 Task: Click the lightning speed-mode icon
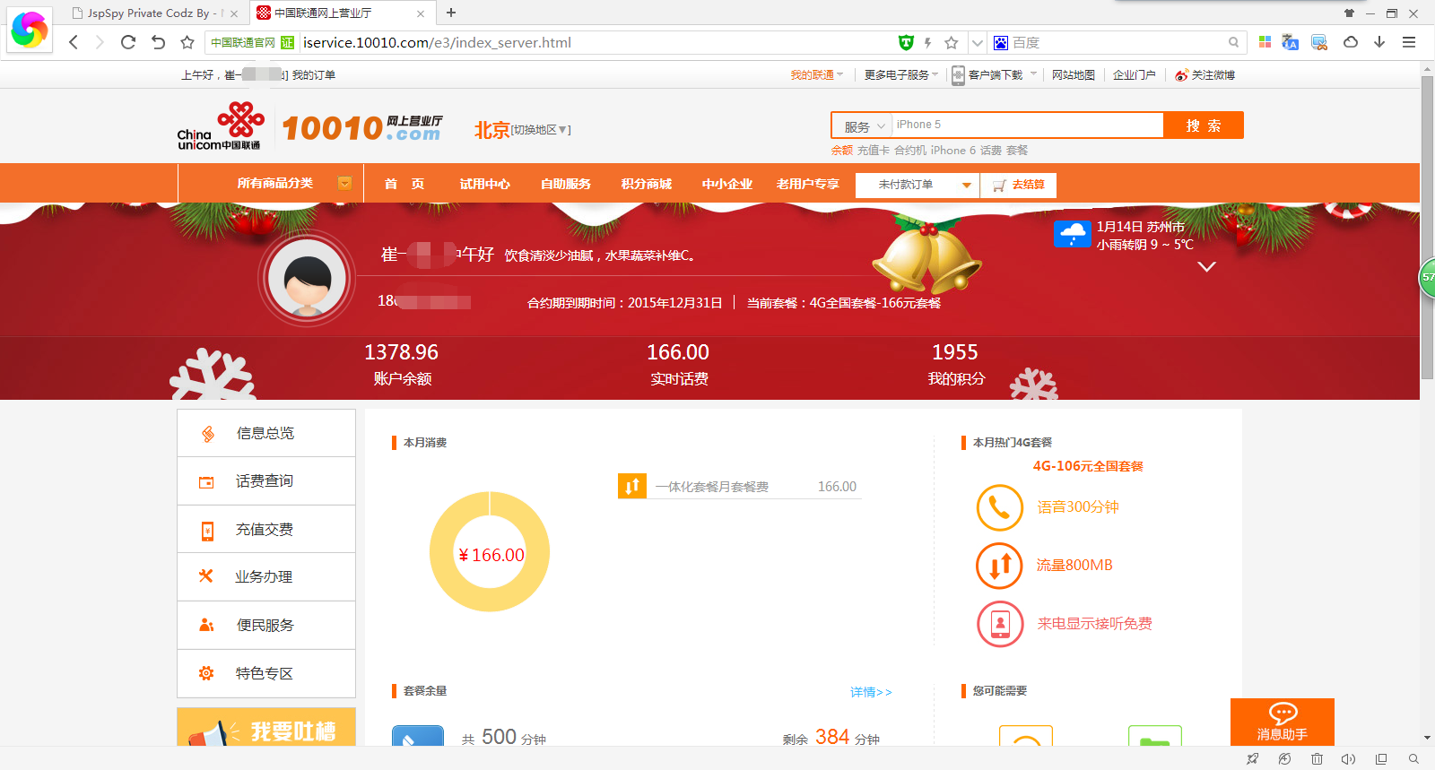[927, 42]
